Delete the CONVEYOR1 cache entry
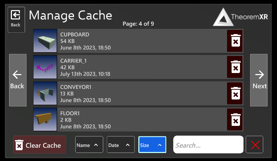277x161 pixels. click(x=235, y=93)
